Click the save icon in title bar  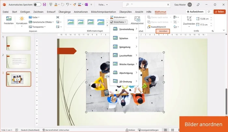[44, 5]
